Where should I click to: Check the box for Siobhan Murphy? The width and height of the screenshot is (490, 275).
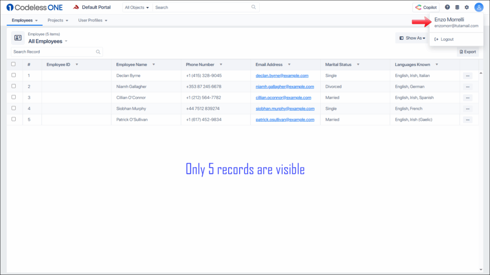(13, 108)
